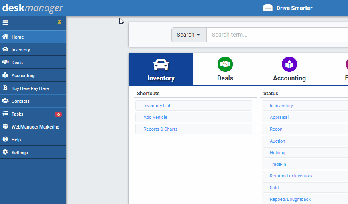Click the Buy Here Pay Here icon
Image resolution: width=348 pixels, height=204 pixels.
5,88
